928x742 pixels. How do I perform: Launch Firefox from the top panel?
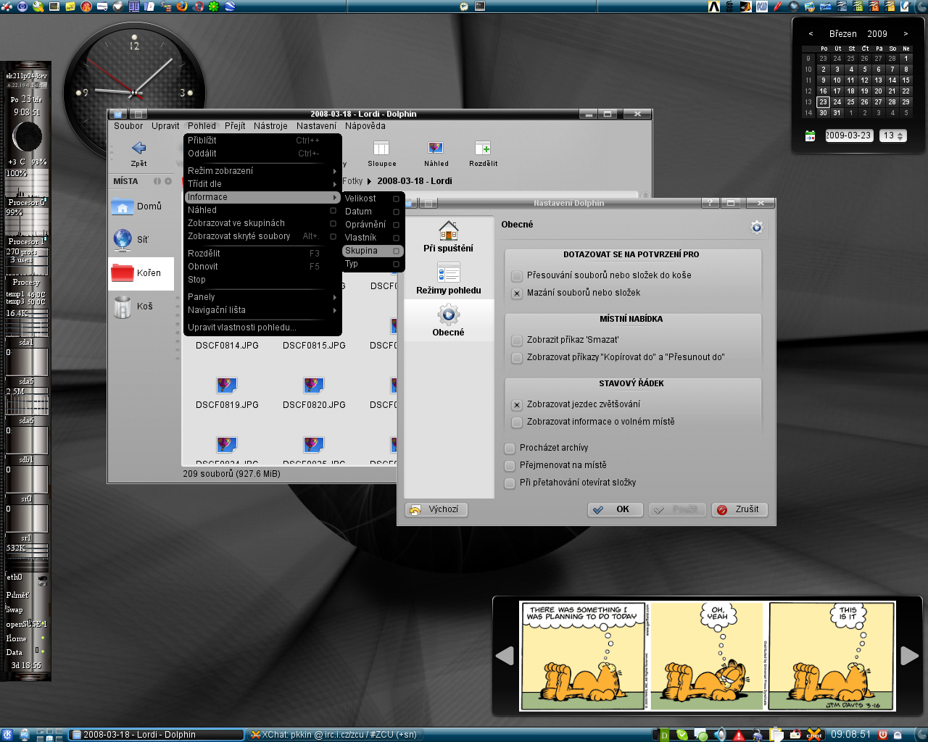pos(181,7)
